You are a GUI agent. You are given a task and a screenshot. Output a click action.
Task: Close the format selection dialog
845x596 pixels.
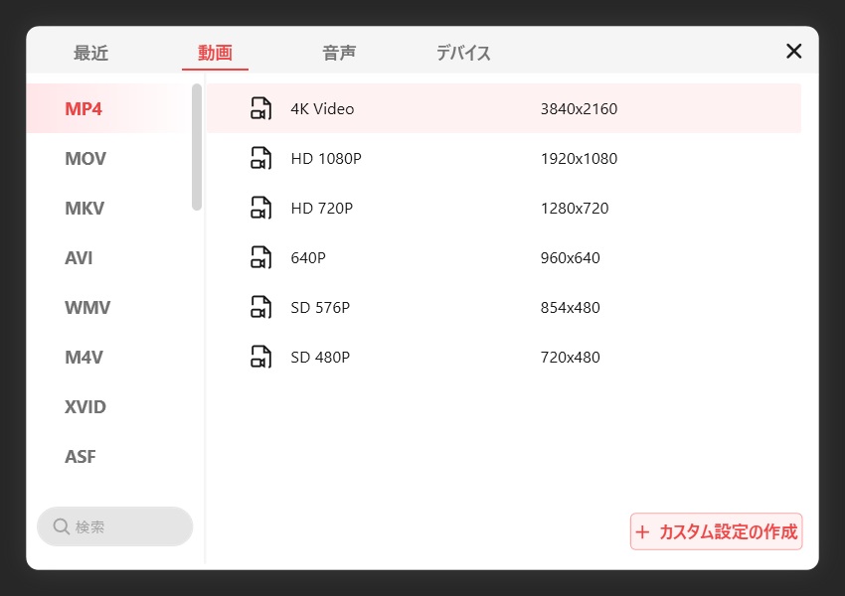[x=793, y=52]
